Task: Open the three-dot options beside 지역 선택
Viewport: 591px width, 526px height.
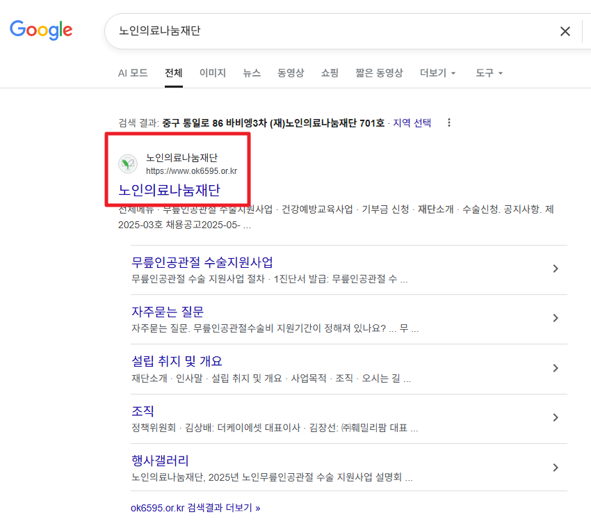Action: tap(449, 121)
